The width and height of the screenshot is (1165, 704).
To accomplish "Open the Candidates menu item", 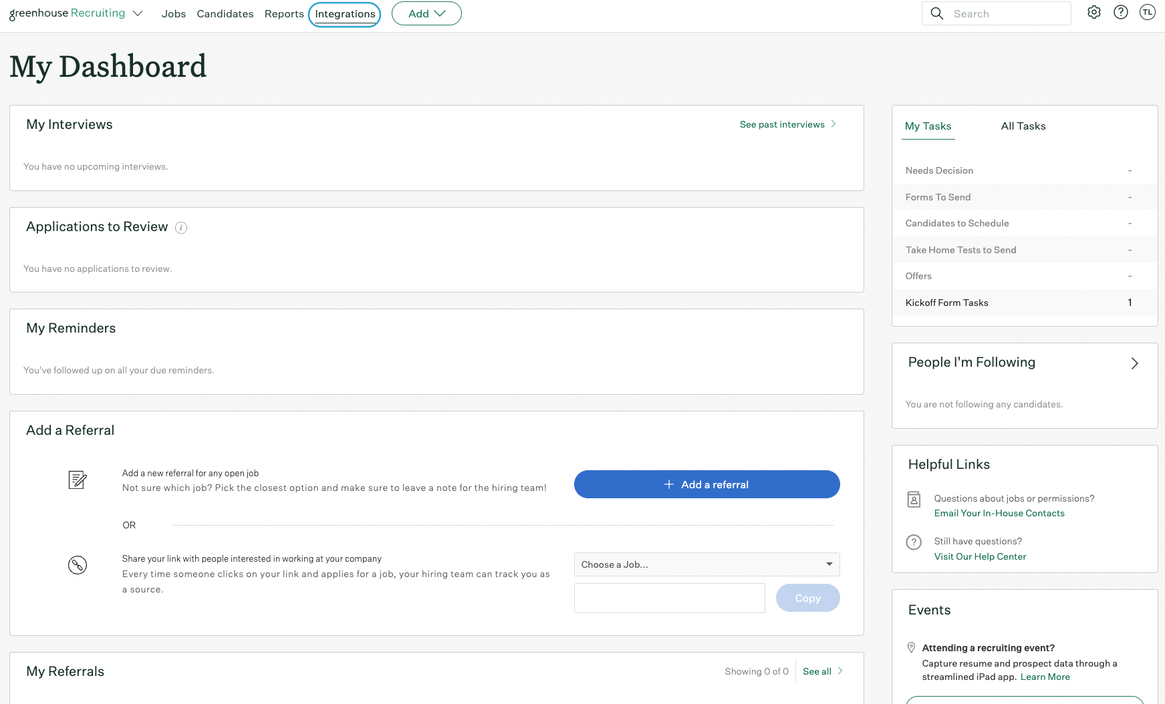I will pos(225,13).
